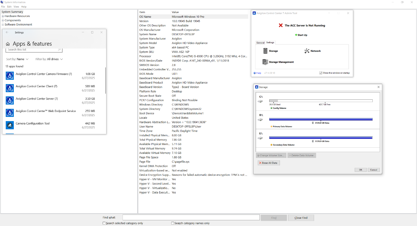Click the Home icon in Settings
This screenshot has width=417, height=226.
tap(8, 44)
